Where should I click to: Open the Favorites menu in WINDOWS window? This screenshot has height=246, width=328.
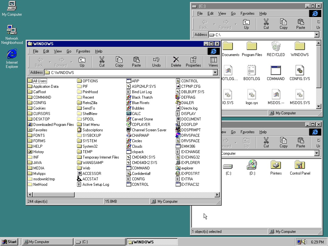[83, 51]
